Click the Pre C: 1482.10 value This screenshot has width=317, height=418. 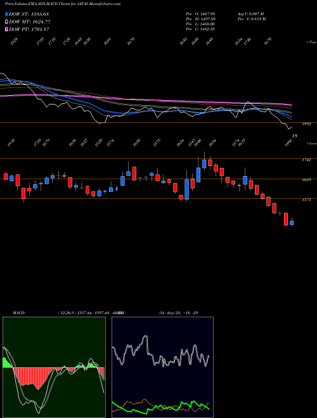coord(200,29)
